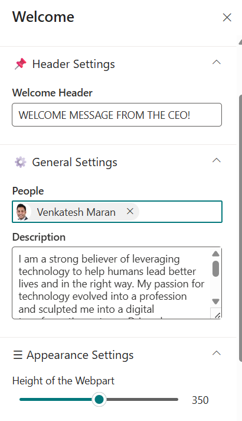The height and width of the screenshot is (421, 242).
Task: Click inside the Description text area
Action: click(112, 283)
